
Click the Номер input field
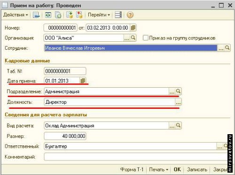coord(61,28)
